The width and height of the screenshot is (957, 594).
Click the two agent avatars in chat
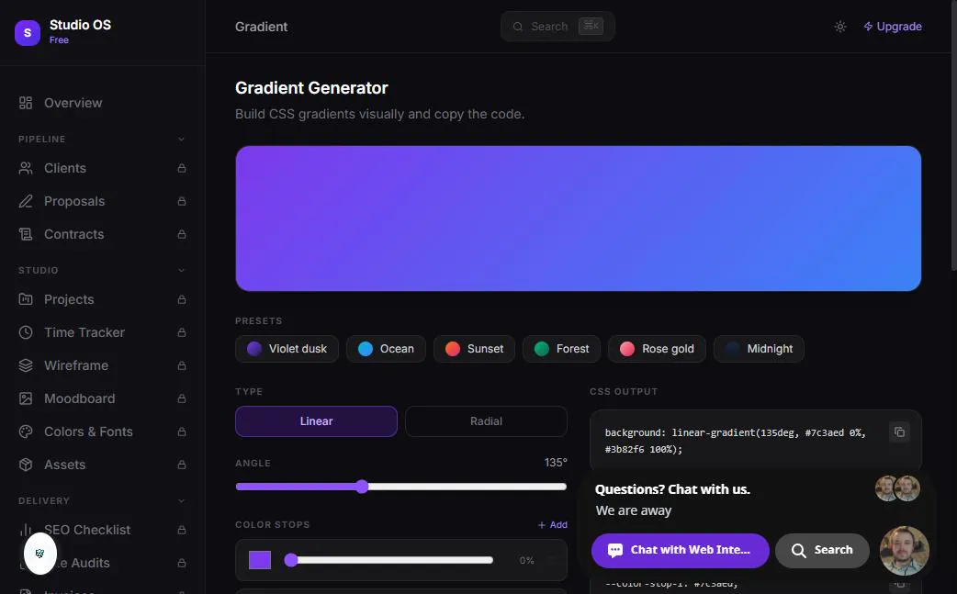click(897, 488)
